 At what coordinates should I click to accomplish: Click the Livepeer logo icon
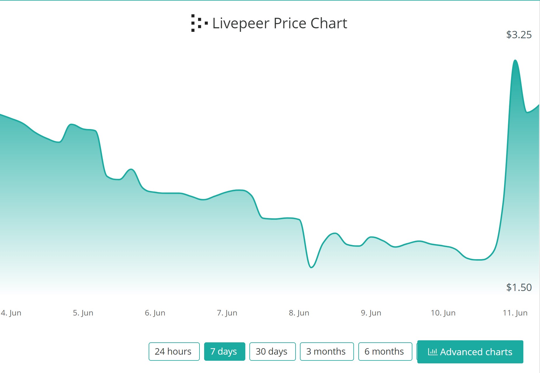199,23
